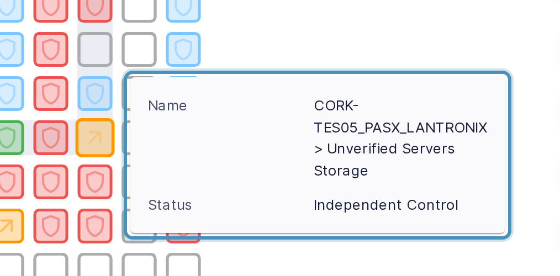
Task: Click the Independent Control status value
Action: tap(385, 205)
